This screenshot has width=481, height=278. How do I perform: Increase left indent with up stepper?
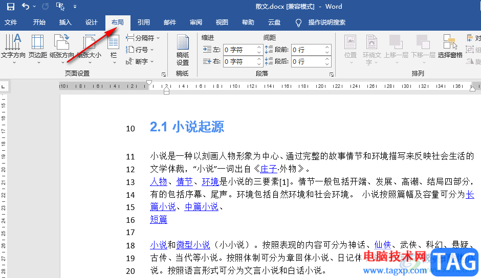click(259, 47)
